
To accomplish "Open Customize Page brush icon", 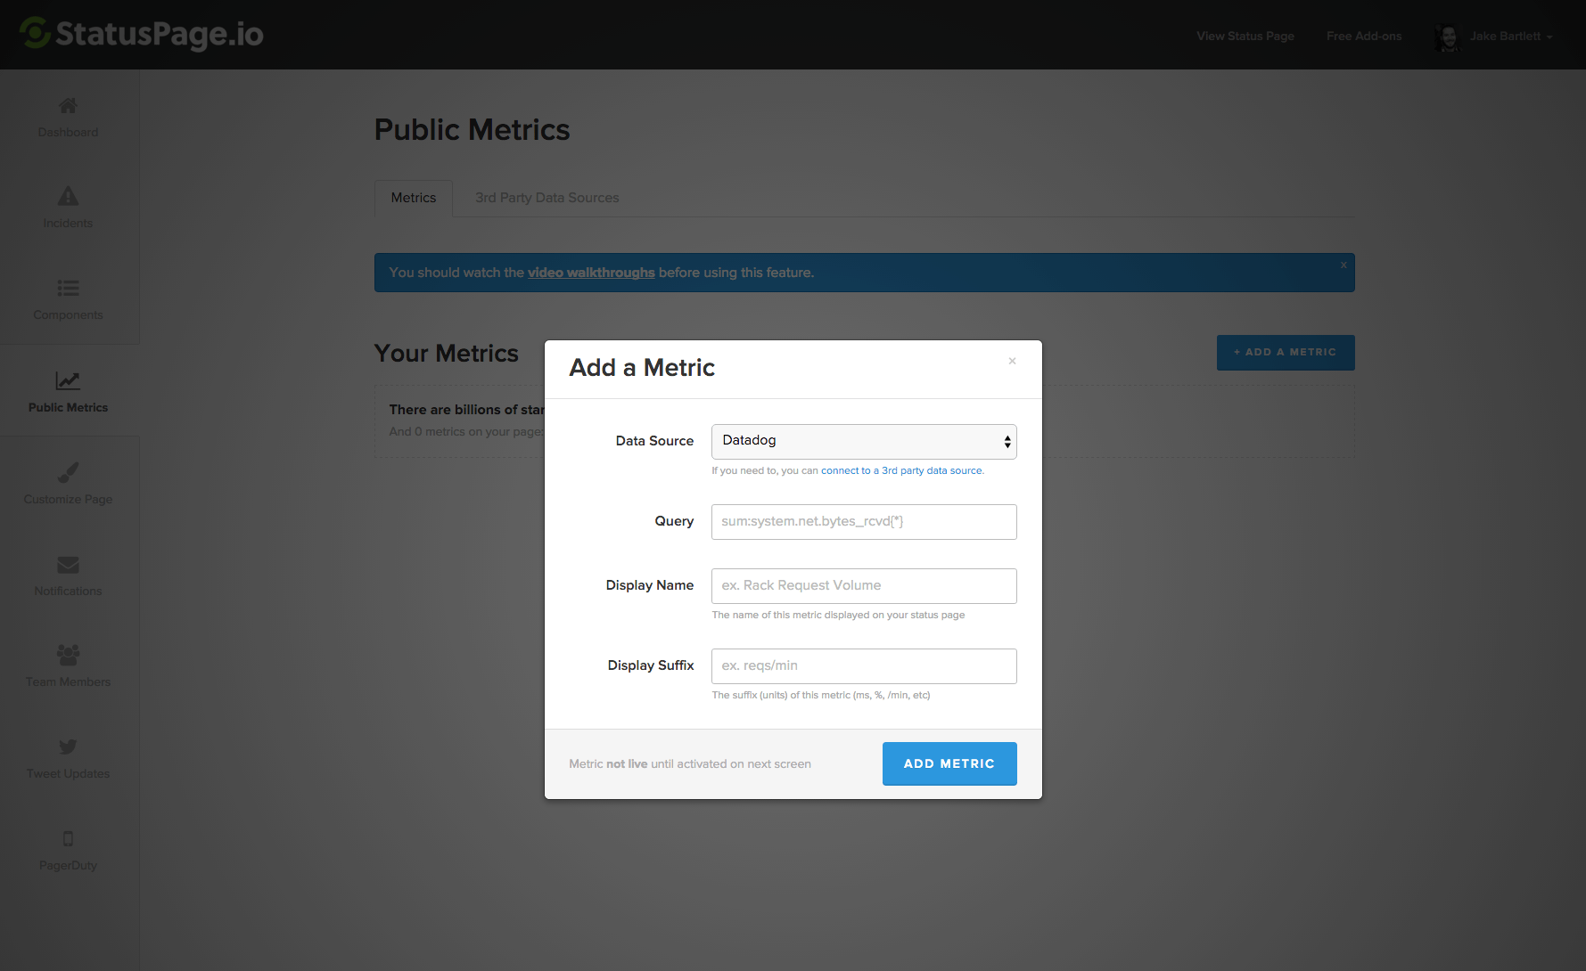I will (68, 473).
